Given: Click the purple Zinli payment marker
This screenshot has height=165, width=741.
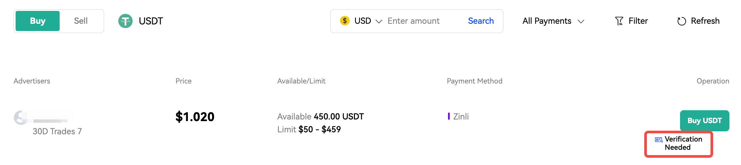Looking at the screenshot, I should click(x=449, y=116).
